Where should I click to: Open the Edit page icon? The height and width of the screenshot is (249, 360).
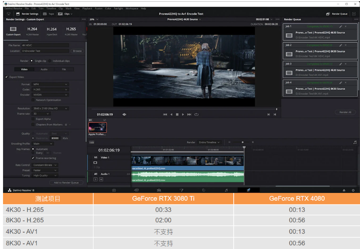(159, 190)
